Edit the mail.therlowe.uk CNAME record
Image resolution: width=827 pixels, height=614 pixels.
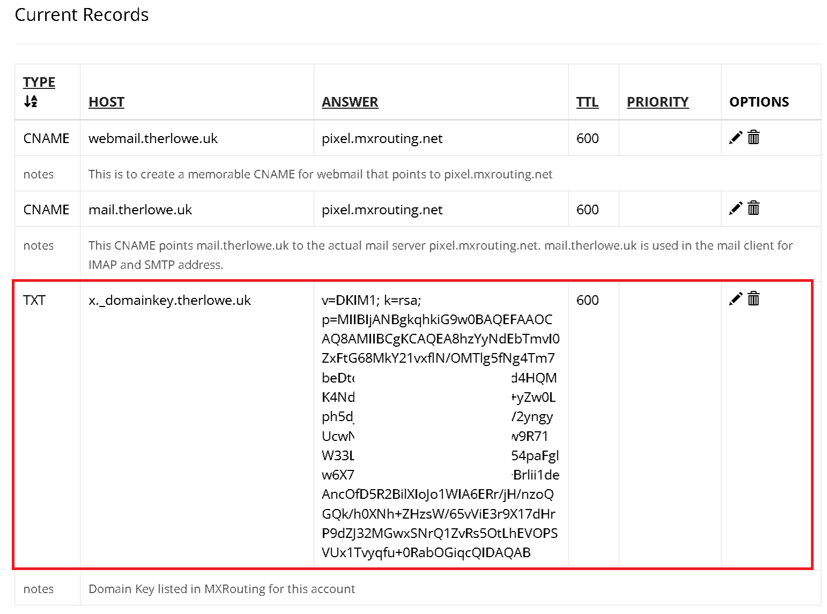click(735, 208)
